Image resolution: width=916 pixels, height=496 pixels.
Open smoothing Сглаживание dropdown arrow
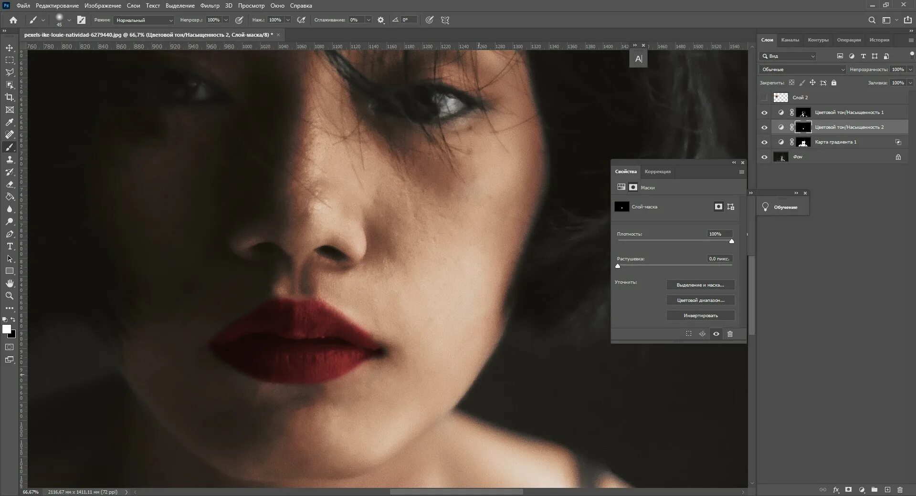click(x=369, y=20)
